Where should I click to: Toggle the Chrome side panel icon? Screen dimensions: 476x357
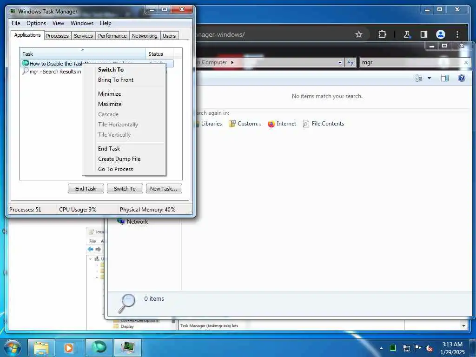424,34
